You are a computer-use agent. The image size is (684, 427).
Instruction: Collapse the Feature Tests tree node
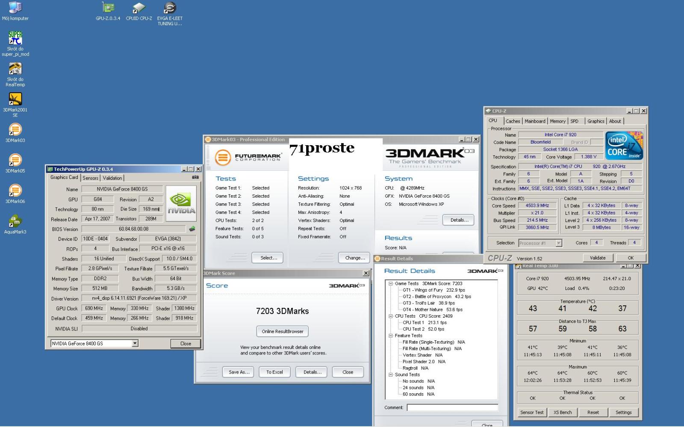click(x=390, y=336)
